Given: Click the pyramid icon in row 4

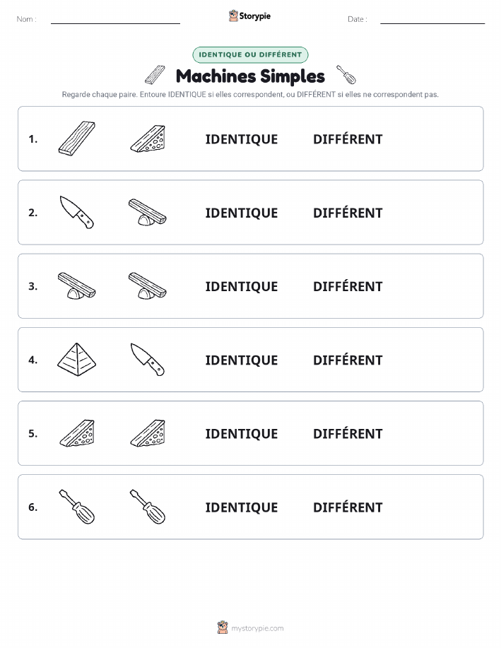Looking at the screenshot, I should click(x=77, y=359).
